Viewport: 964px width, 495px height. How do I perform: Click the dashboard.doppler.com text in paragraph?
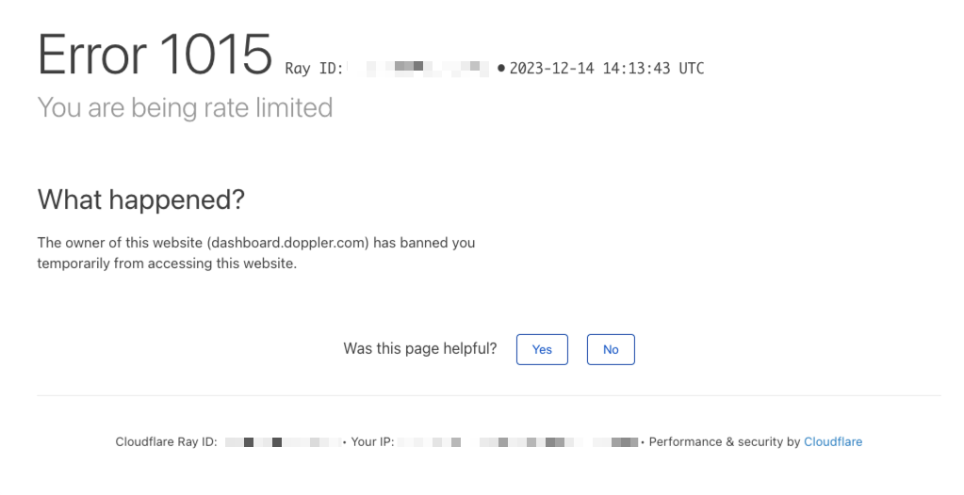[289, 243]
